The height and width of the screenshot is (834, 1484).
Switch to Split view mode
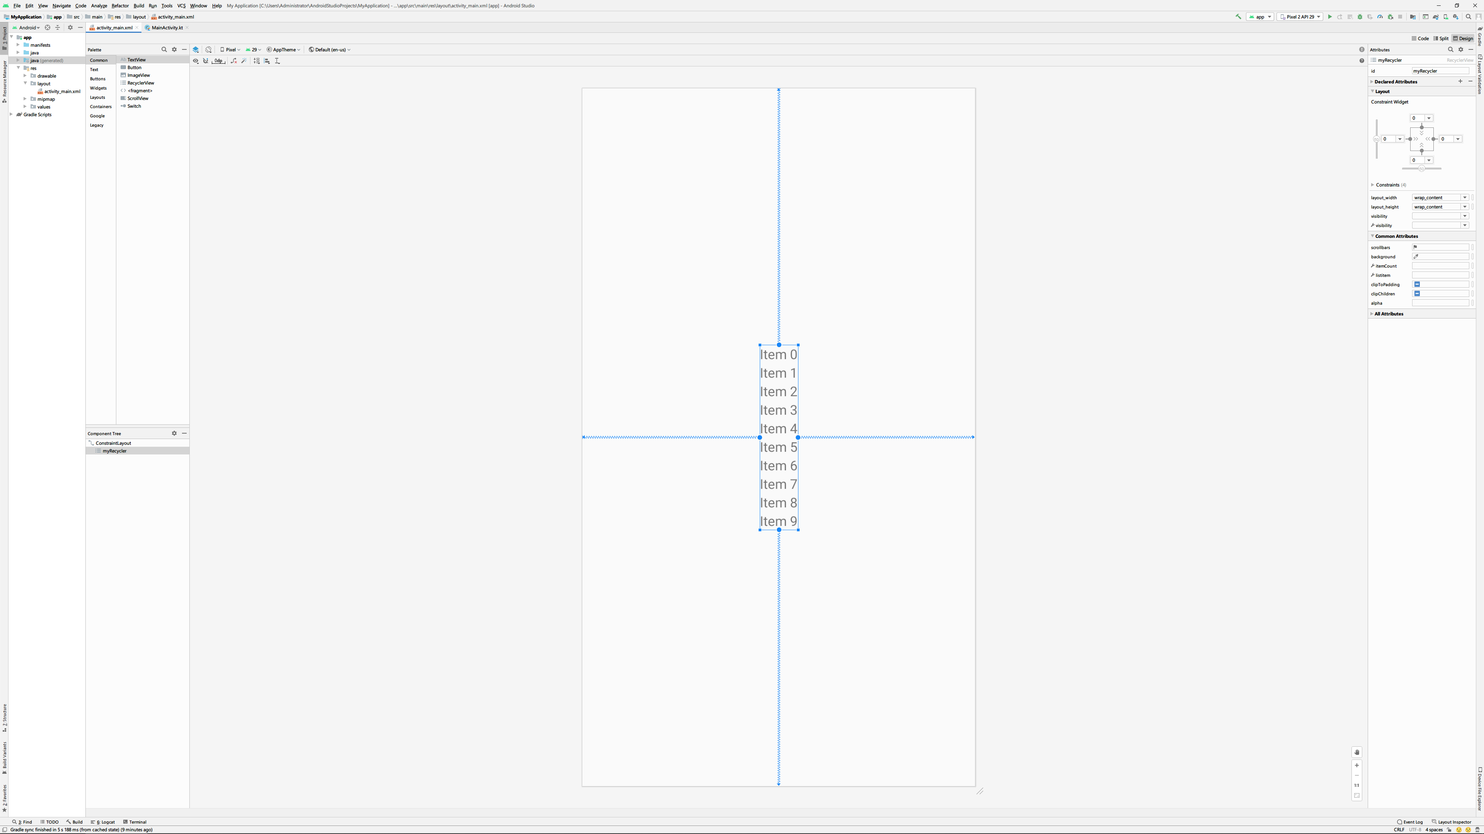point(1441,39)
